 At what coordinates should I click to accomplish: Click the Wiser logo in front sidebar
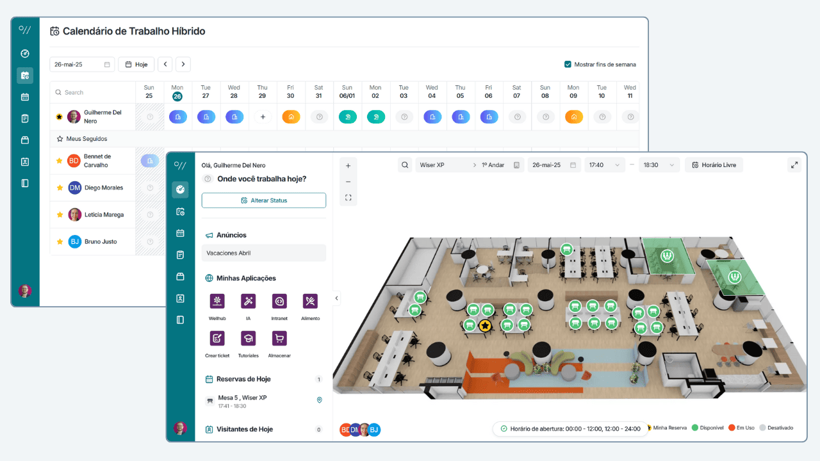(180, 165)
